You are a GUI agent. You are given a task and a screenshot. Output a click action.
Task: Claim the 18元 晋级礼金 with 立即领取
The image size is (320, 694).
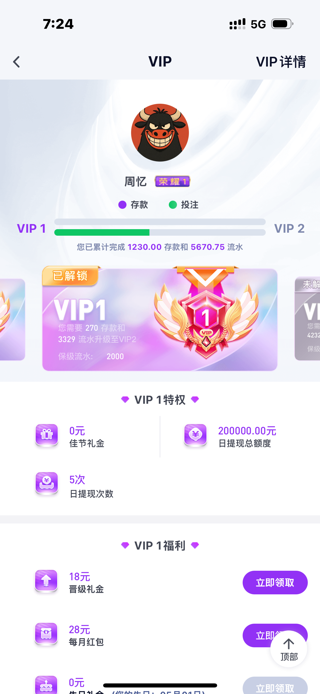point(275,582)
